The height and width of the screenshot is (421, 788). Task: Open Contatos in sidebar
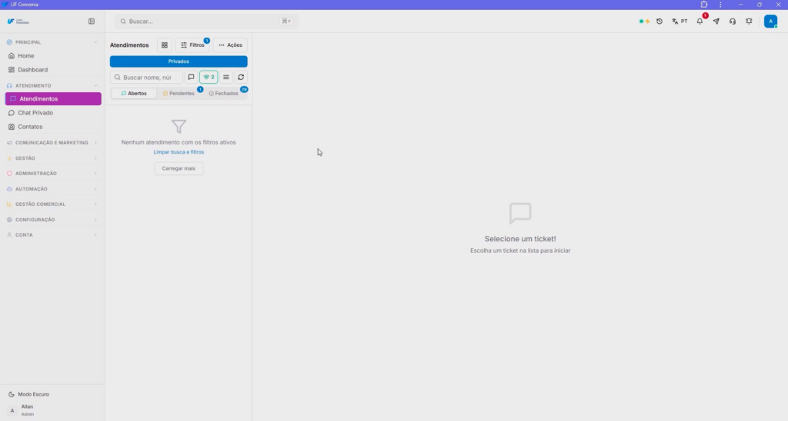(53, 127)
